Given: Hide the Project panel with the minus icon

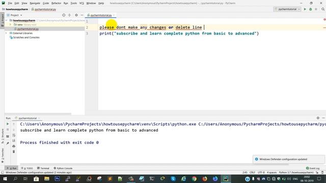Looking at the screenshot, I should point(82,15).
